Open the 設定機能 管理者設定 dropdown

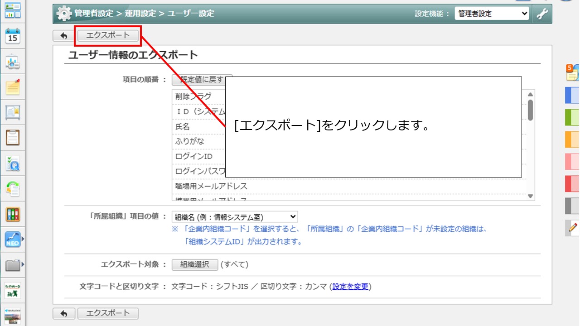click(x=492, y=14)
